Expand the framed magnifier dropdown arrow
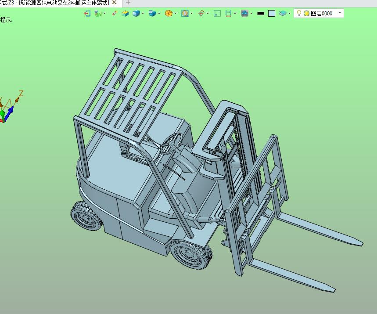The height and width of the screenshot is (314, 377). (191, 14)
